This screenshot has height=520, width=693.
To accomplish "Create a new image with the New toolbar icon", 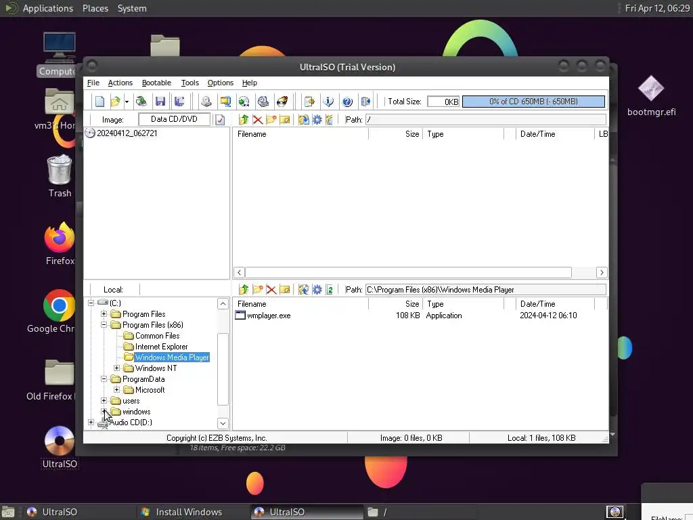I will [x=100, y=102].
